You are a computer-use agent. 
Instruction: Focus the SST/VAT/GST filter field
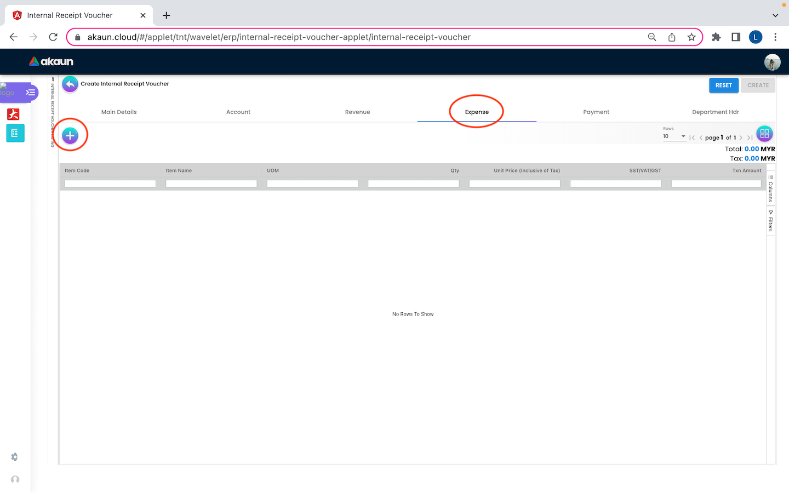(616, 184)
